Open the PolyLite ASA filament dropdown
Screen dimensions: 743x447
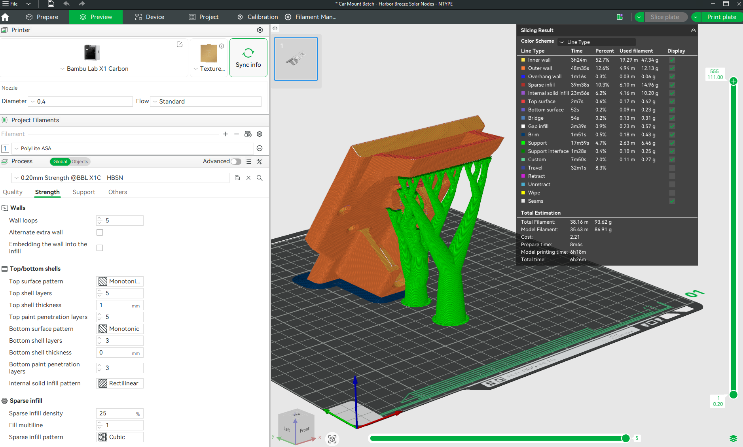coord(133,148)
